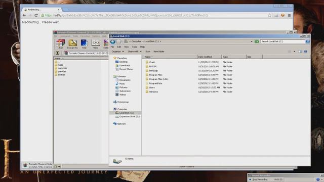Click Explorer forward navigation arrow
Viewport: 324px width, 182px height.
[118, 42]
